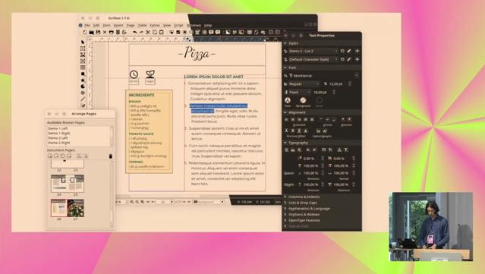Click plus icon beside Demo 2 - List 2 style
This screenshot has width=485, height=274.
coord(357,51)
